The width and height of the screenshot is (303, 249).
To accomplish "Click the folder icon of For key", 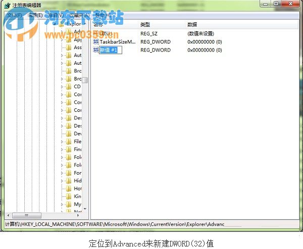I will tap(69, 173).
